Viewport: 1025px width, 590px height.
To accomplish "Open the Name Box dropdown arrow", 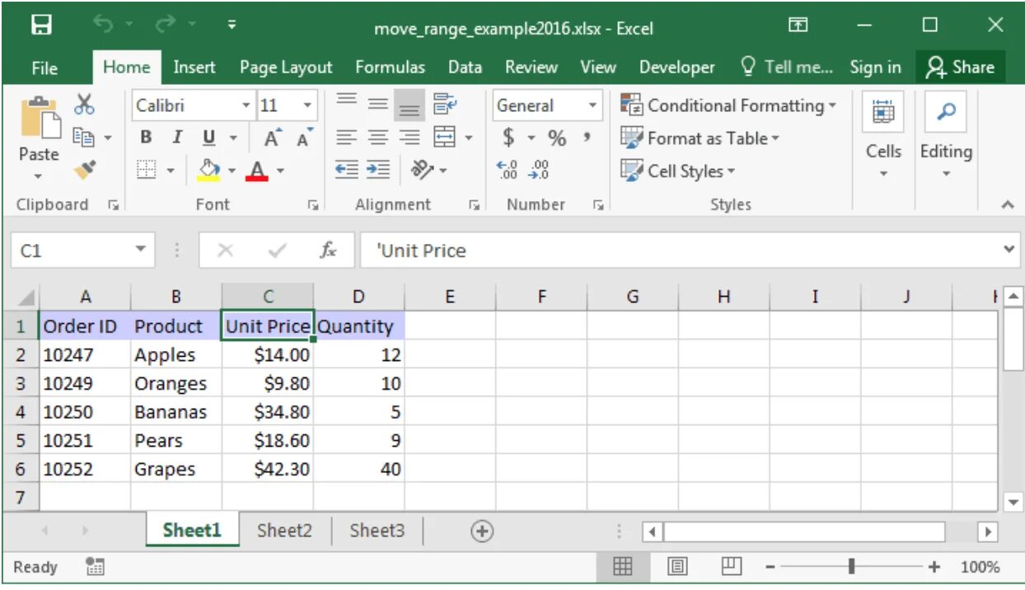I will (140, 249).
